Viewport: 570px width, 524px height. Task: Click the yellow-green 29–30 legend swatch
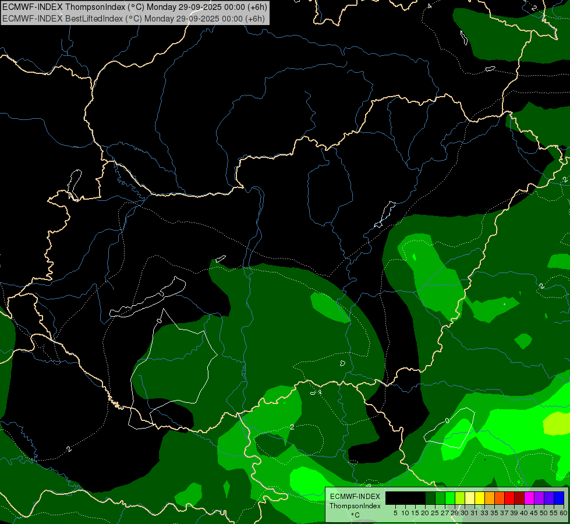[460, 498]
